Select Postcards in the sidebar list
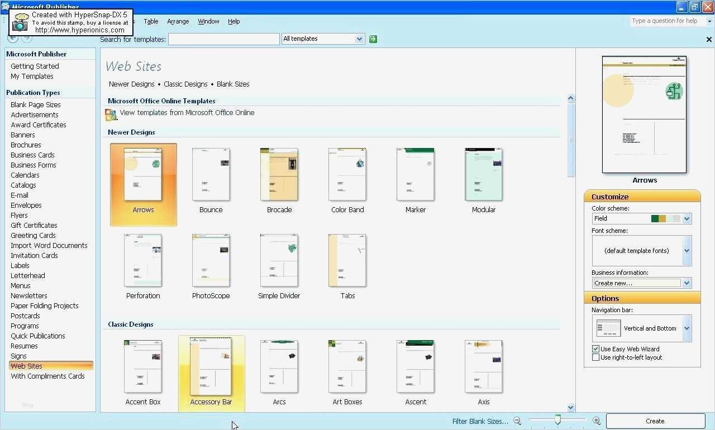715x430 pixels. tap(25, 316)
